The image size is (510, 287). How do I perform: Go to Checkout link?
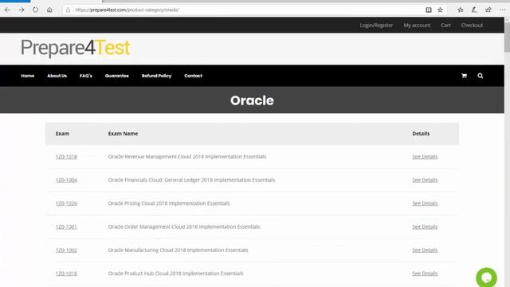(x=472, y=25)
